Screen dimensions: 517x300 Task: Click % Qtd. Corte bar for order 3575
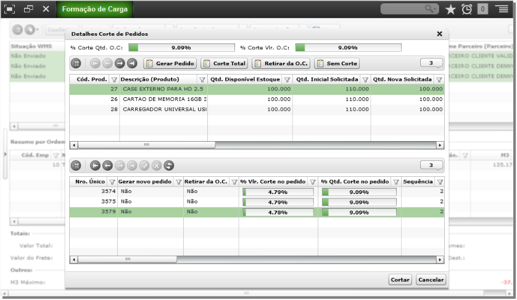click(359, 202)
